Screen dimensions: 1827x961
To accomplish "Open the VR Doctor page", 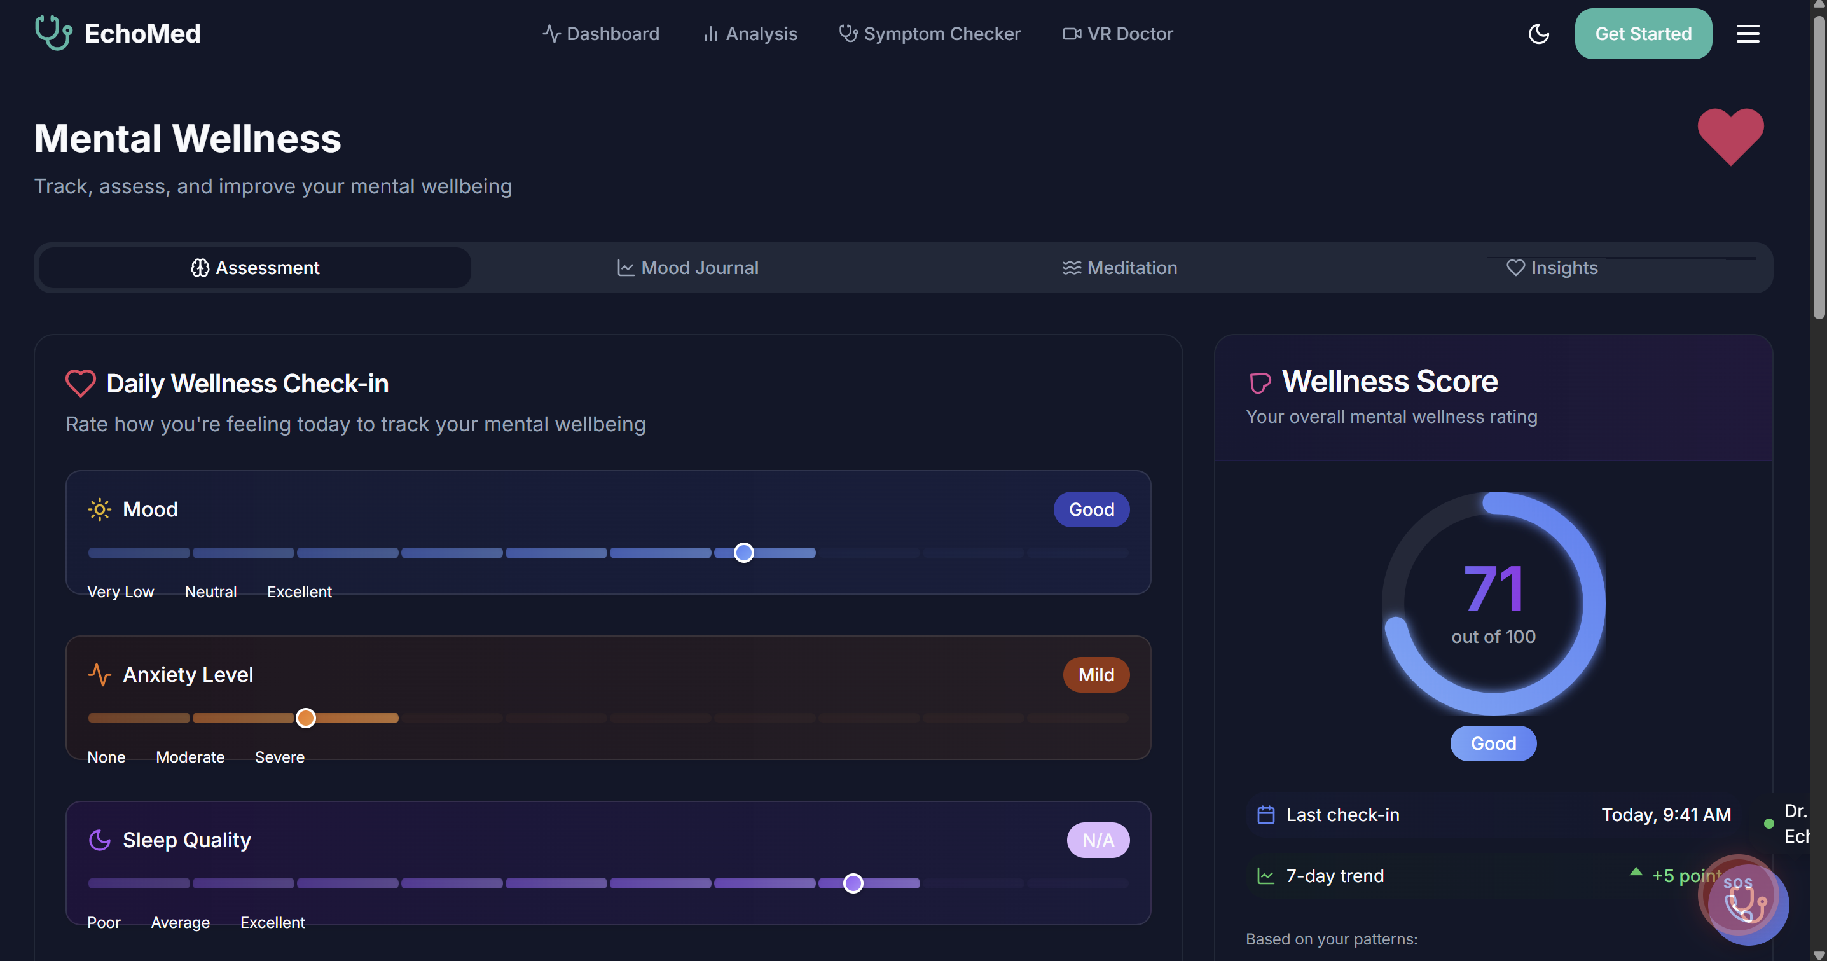I will point(1118,33).
